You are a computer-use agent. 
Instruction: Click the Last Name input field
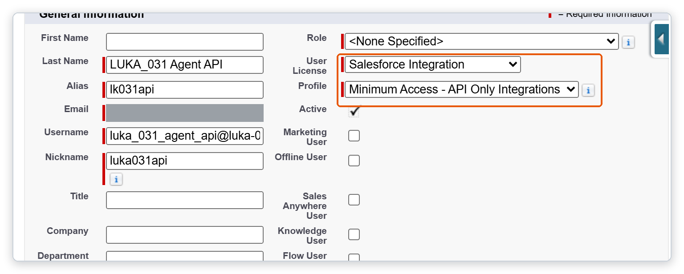(185, 65)
